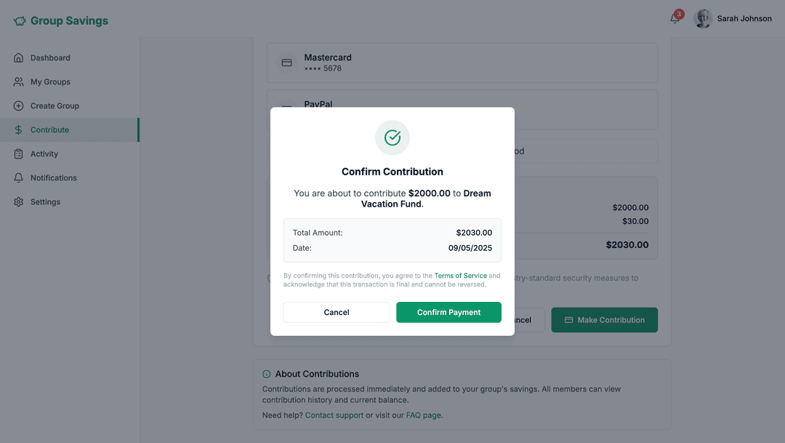The image size is (785, 443).
Task: Click the info icon next to About Contributions
Action: (x=266, y=373)
